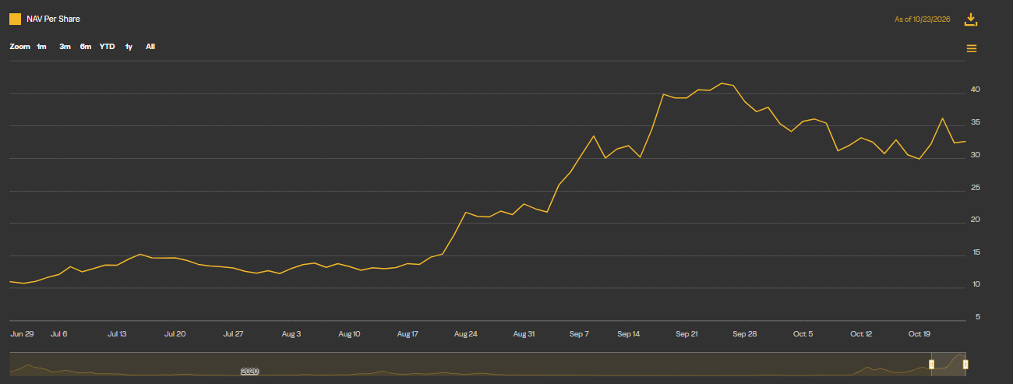1013x384 pixels.
Task: Click the 'Oct 5' axis label
Action: click(x=803, y=333)
